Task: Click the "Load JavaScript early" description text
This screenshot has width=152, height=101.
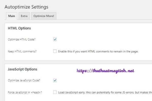Action: click(x=104, y=93)
